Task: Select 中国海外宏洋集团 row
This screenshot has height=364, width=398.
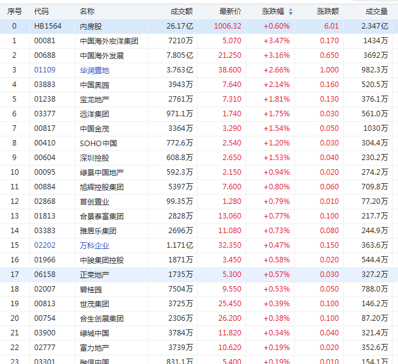Action: coord(199,41)
